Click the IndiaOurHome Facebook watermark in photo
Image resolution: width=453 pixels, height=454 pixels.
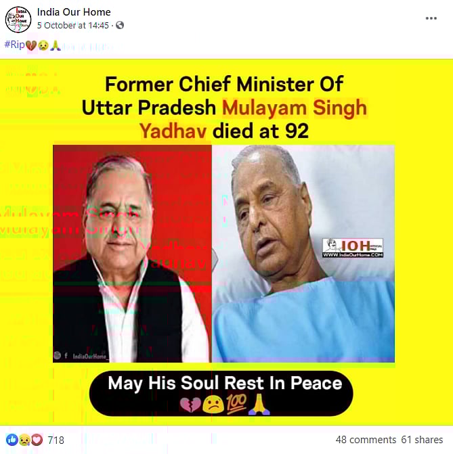81,356
